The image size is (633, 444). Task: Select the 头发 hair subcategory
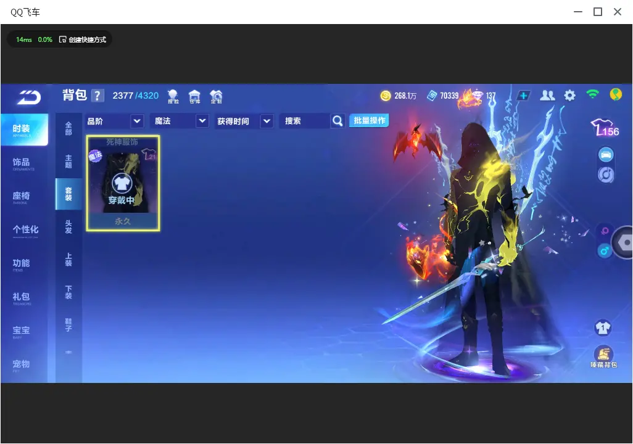point(68,227)
